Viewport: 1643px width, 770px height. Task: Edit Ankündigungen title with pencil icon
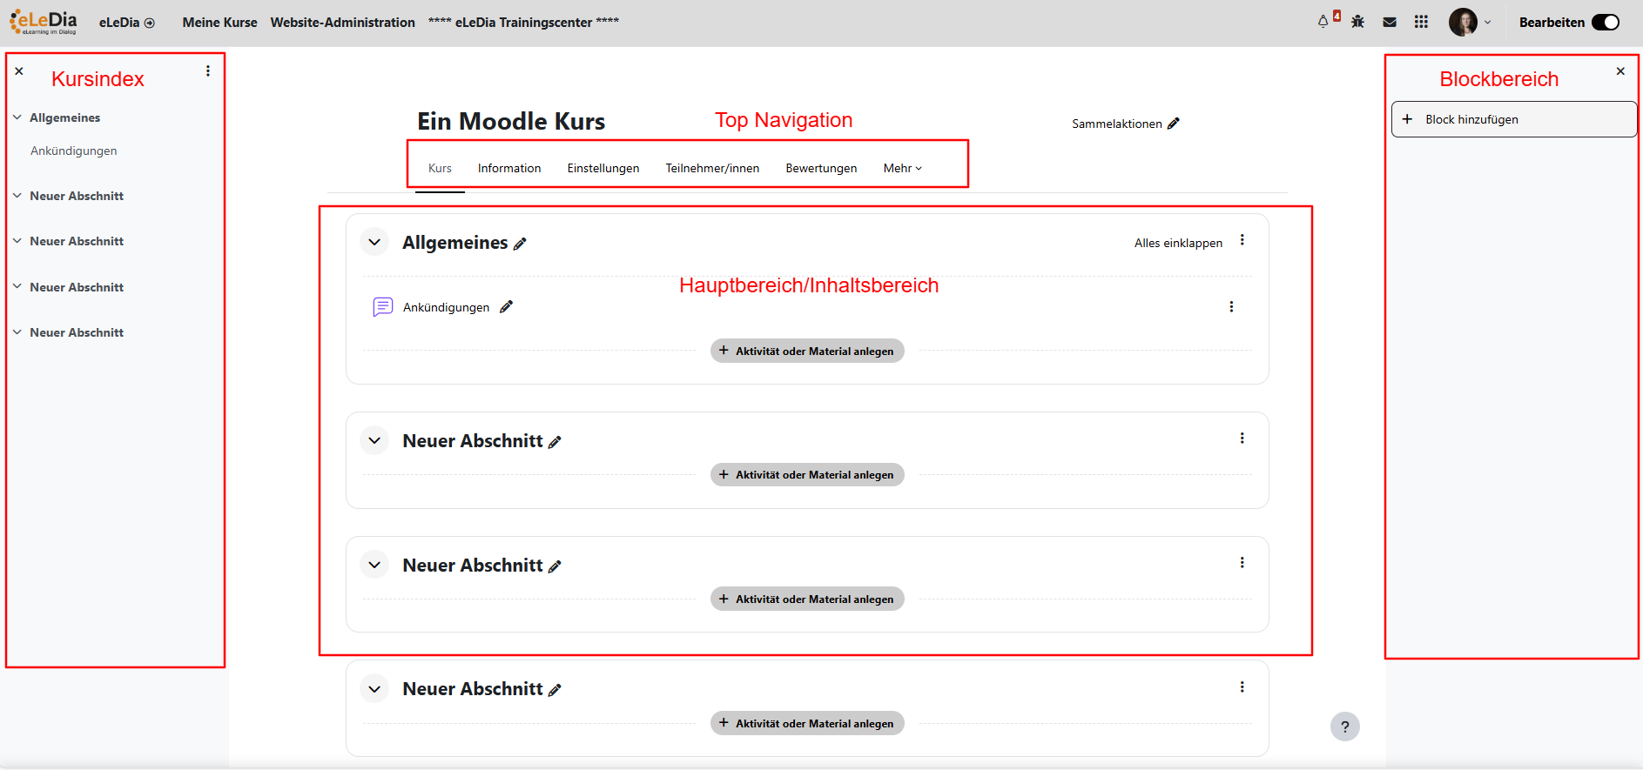[x=506, y=307]
